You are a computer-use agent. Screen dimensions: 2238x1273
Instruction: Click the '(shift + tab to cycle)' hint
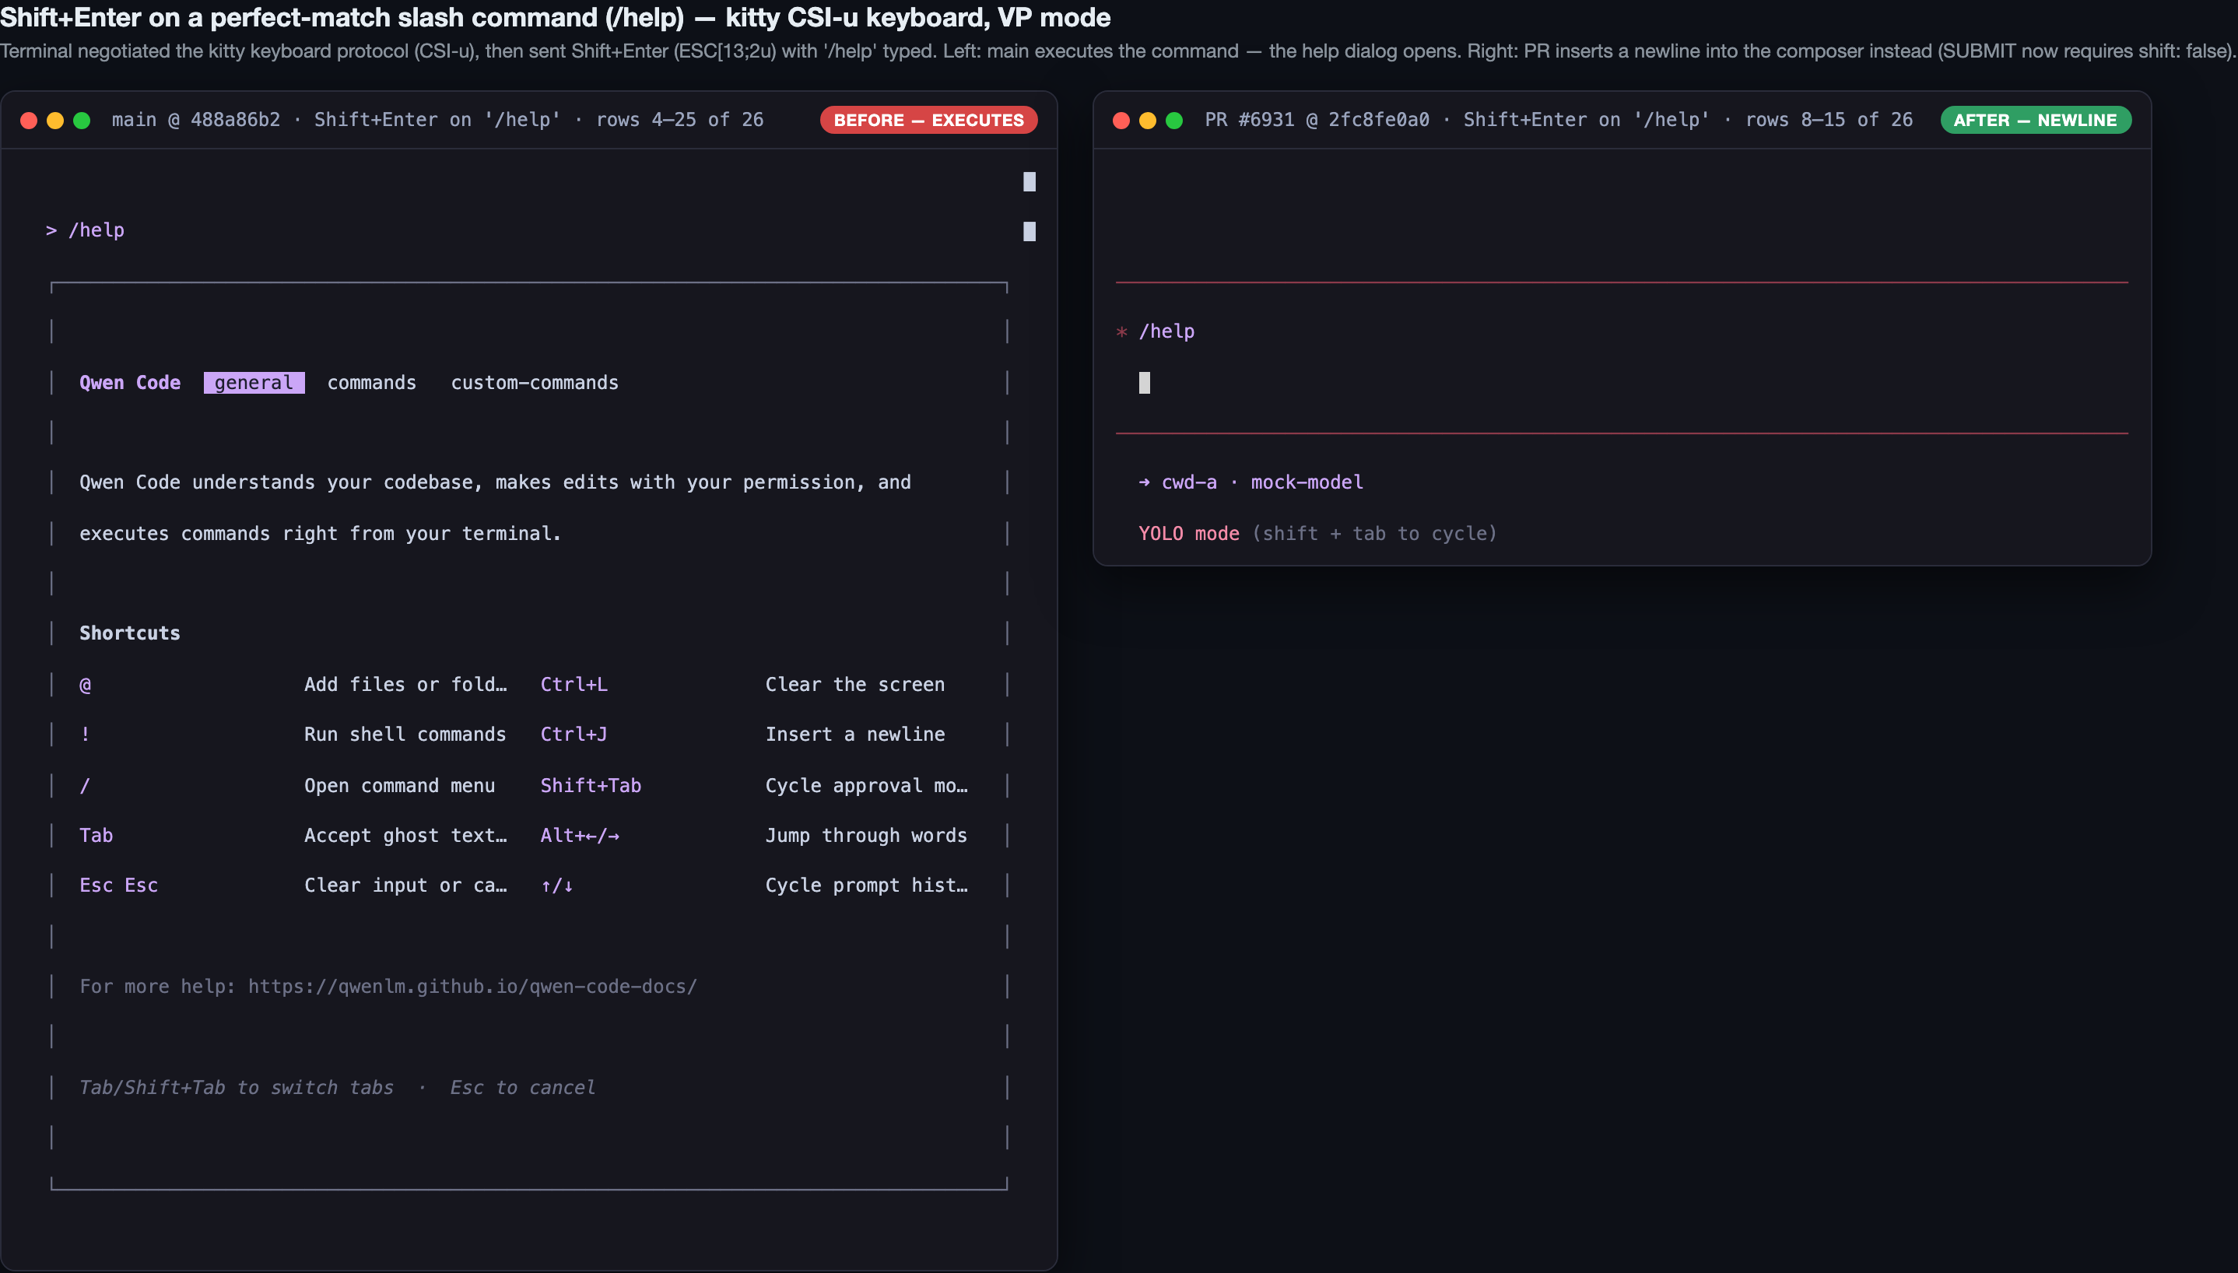point(1374,533)
